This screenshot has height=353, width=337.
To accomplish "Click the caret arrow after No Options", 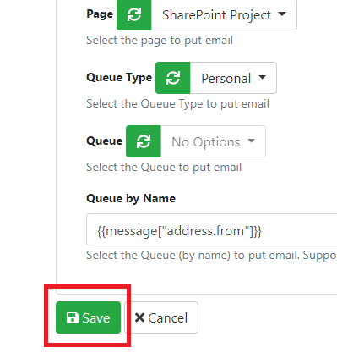I will pos(251,141).
